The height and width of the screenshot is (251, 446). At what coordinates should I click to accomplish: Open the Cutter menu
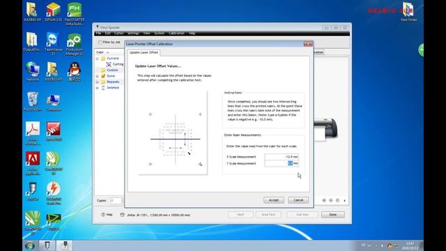click(x=118, y=33)
